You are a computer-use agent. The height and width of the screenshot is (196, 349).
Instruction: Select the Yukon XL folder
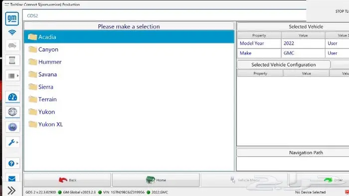[129, 124]
